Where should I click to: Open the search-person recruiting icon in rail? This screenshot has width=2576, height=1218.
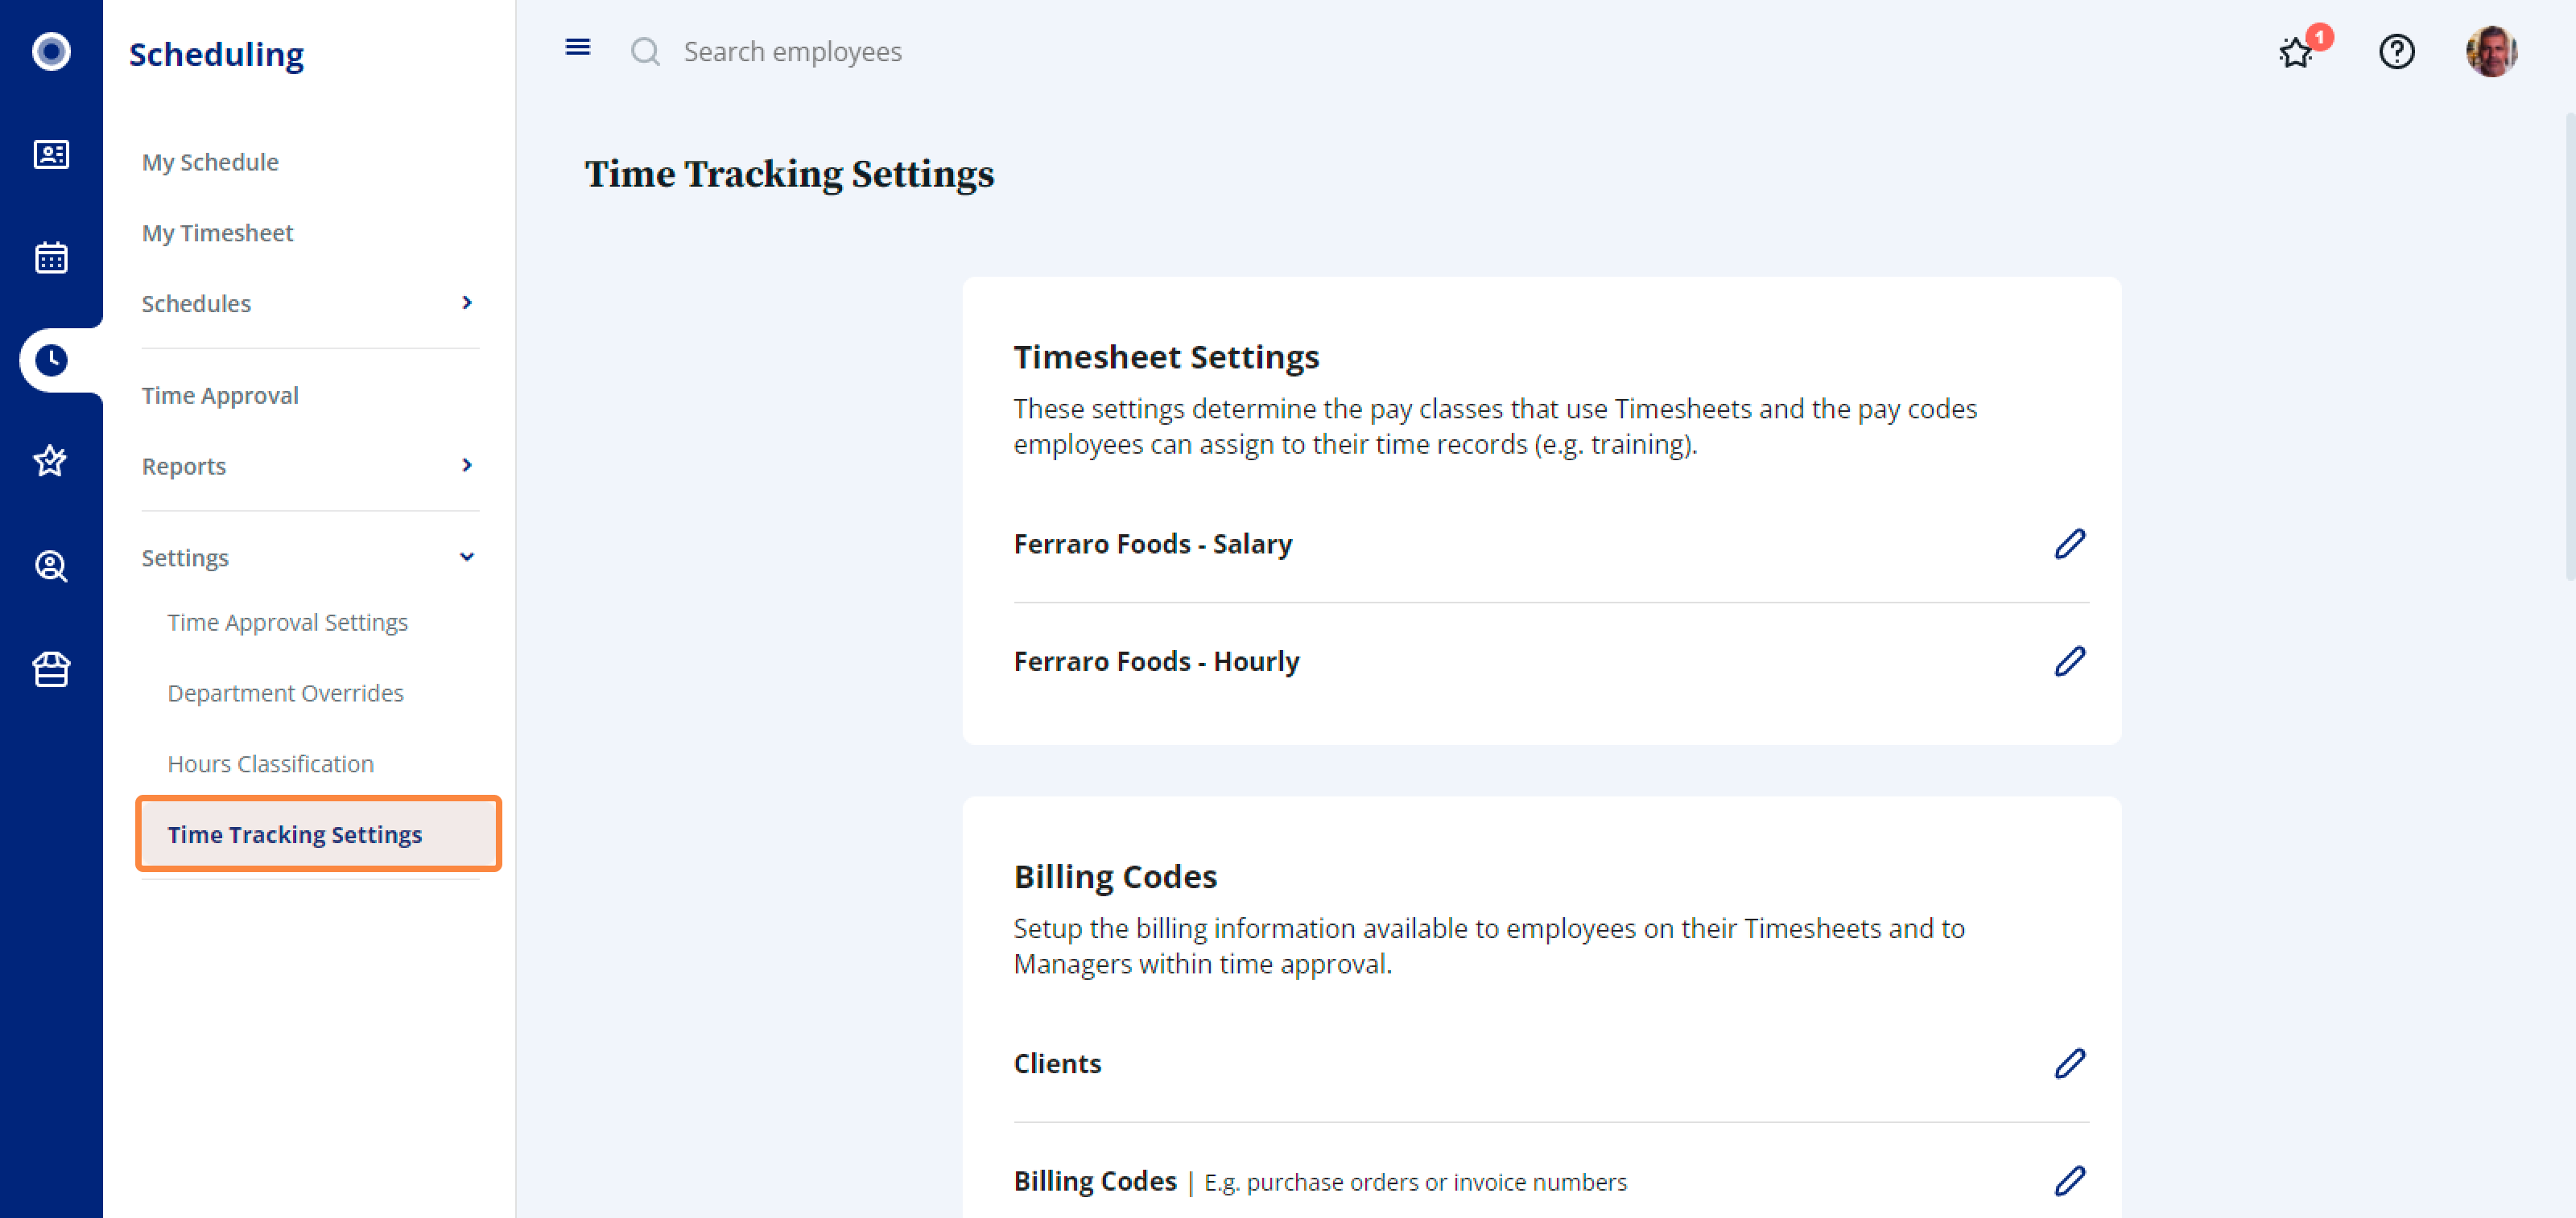pyautogui.click(x=51, y=566)
